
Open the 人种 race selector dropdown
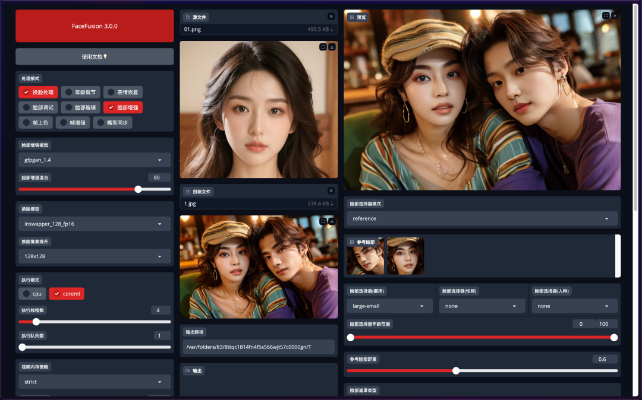click(575, 306)
